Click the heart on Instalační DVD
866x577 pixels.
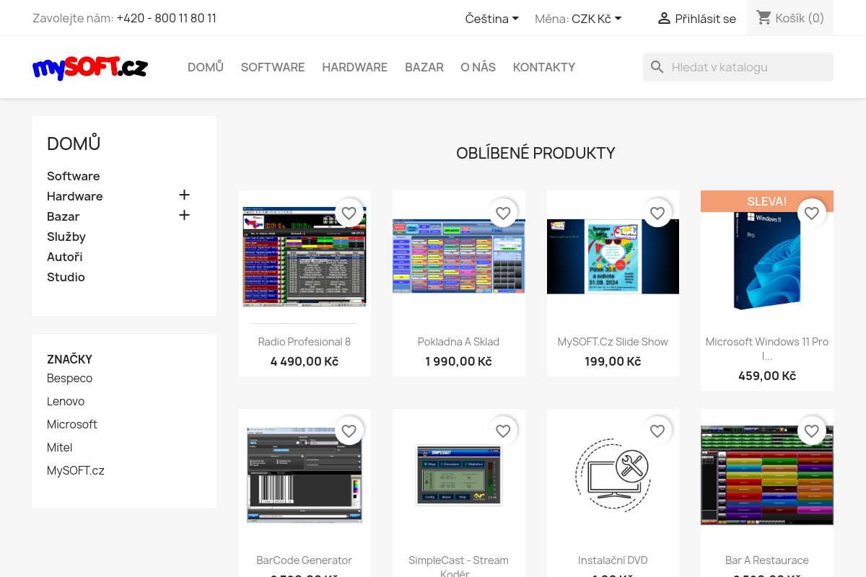(x=657, y=431)
